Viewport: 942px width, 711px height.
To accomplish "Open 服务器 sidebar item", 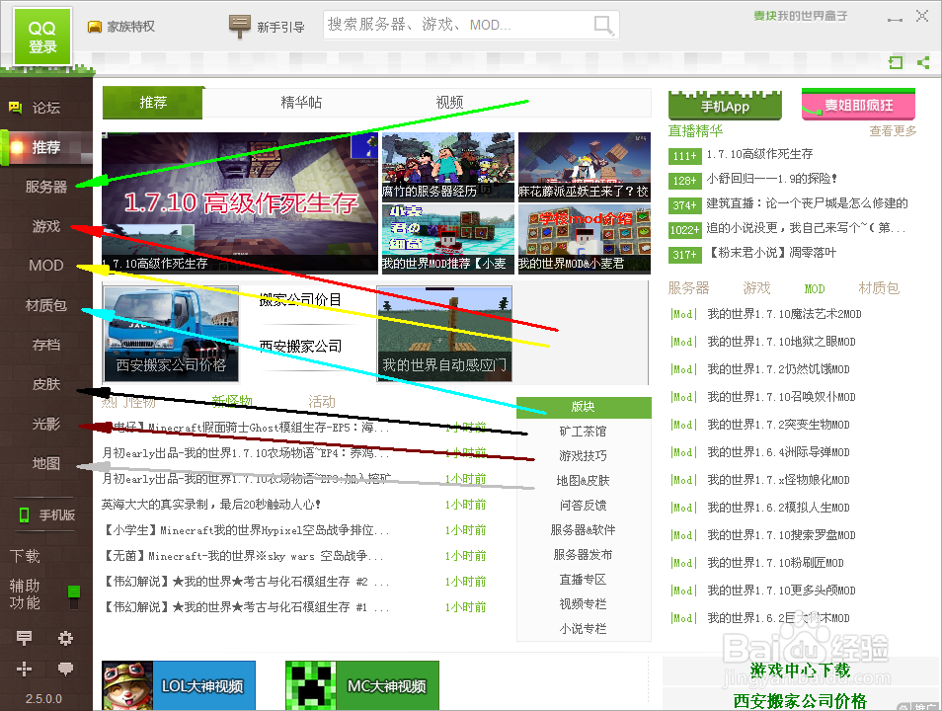I will (x=46, y=187).
